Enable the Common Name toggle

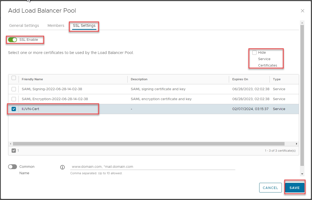click(13, 167)
